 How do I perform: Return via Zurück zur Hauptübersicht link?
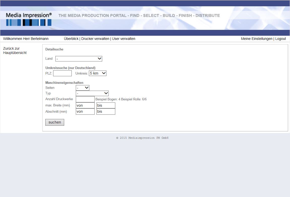(x=15, y=51)
